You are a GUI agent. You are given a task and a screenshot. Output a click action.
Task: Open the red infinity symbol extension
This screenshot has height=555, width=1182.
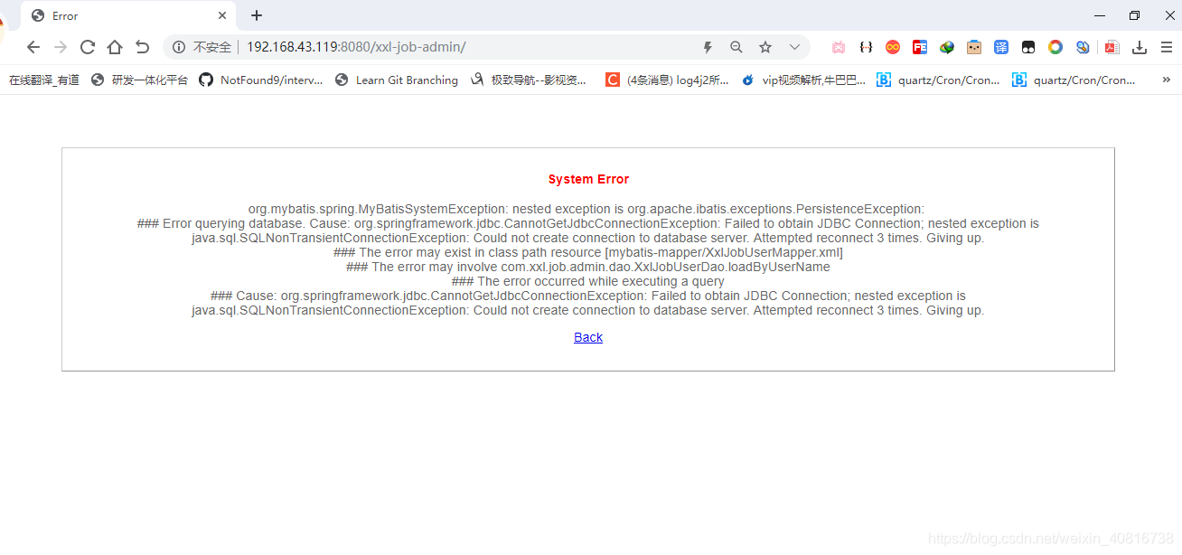click(893, 47)
